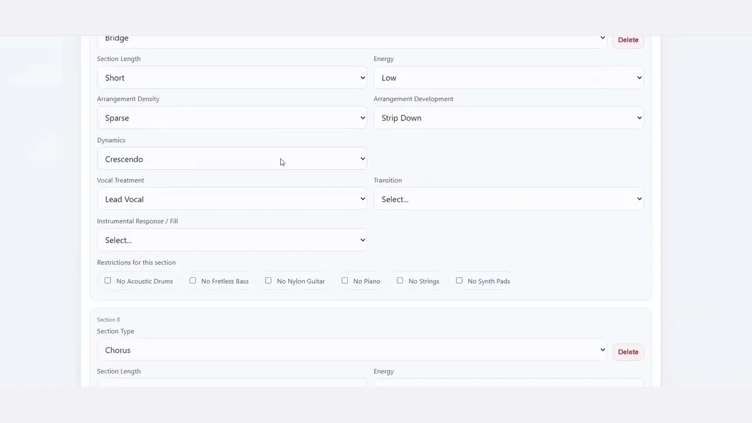Screen dimensions: 752x423
Task: Open the Transition dropdown
Action: (x=509, y=199)
